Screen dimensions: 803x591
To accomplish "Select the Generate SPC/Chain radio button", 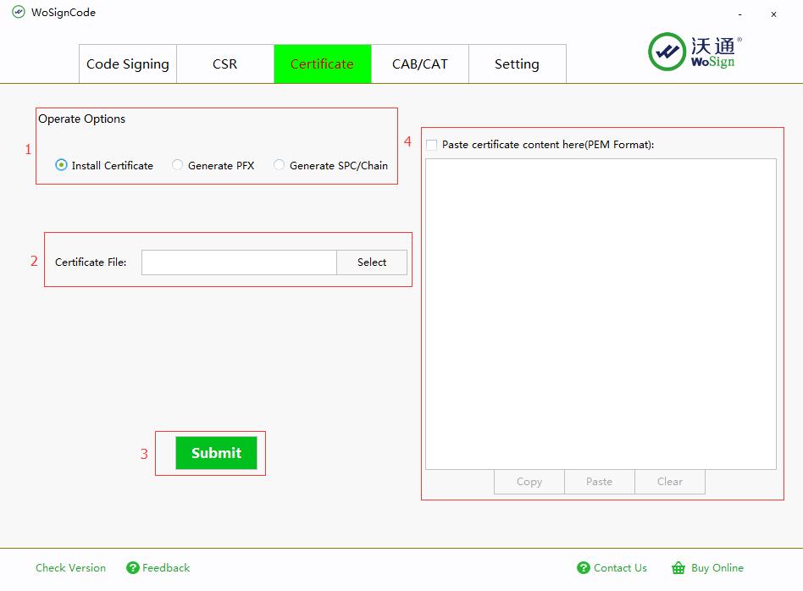I will pos(279,165).
